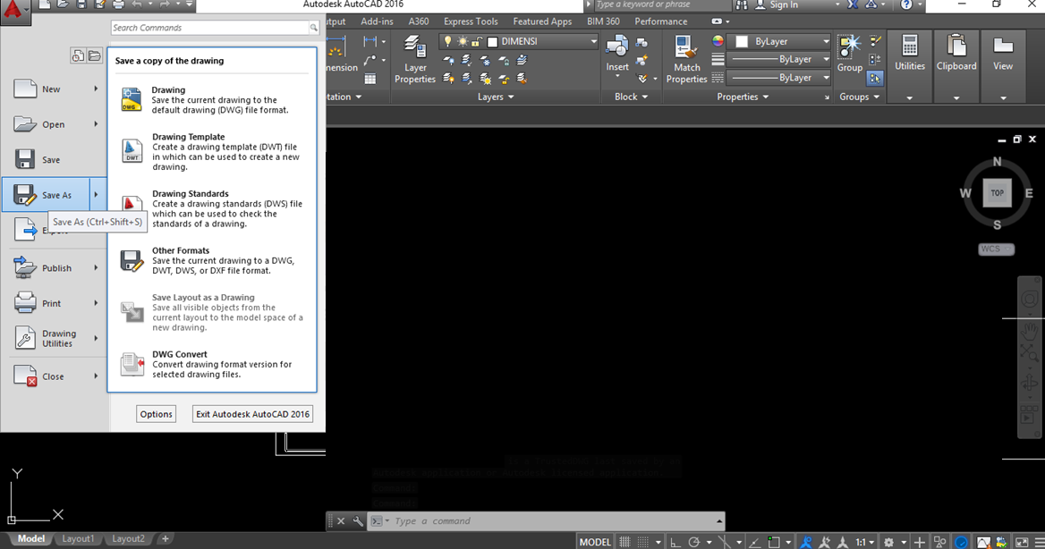This screenshot has width=1045, height=549.
Task: Click the Table icon in Annotation panel
Action: [x=370, y=79]
